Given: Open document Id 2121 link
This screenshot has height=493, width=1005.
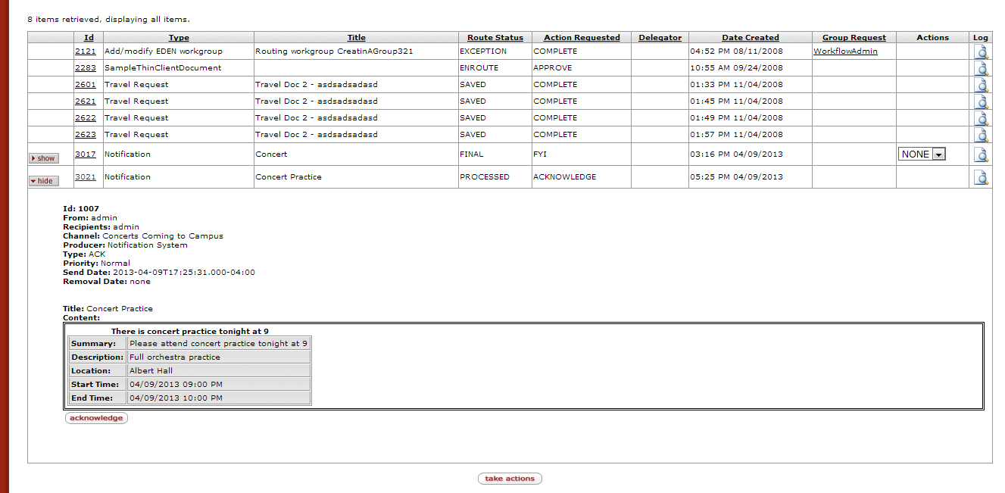Looking at the screenshot, I should coord(85,51).
